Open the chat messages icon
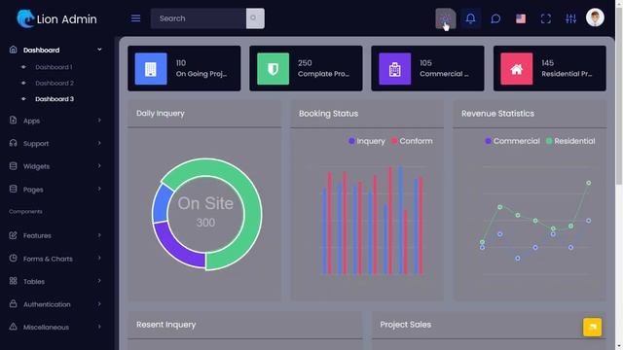Viewport: 623px width, 350px height. (x=495, y=18)
